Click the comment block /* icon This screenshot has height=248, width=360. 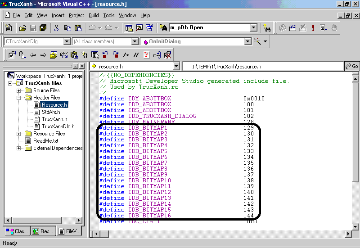126,55
